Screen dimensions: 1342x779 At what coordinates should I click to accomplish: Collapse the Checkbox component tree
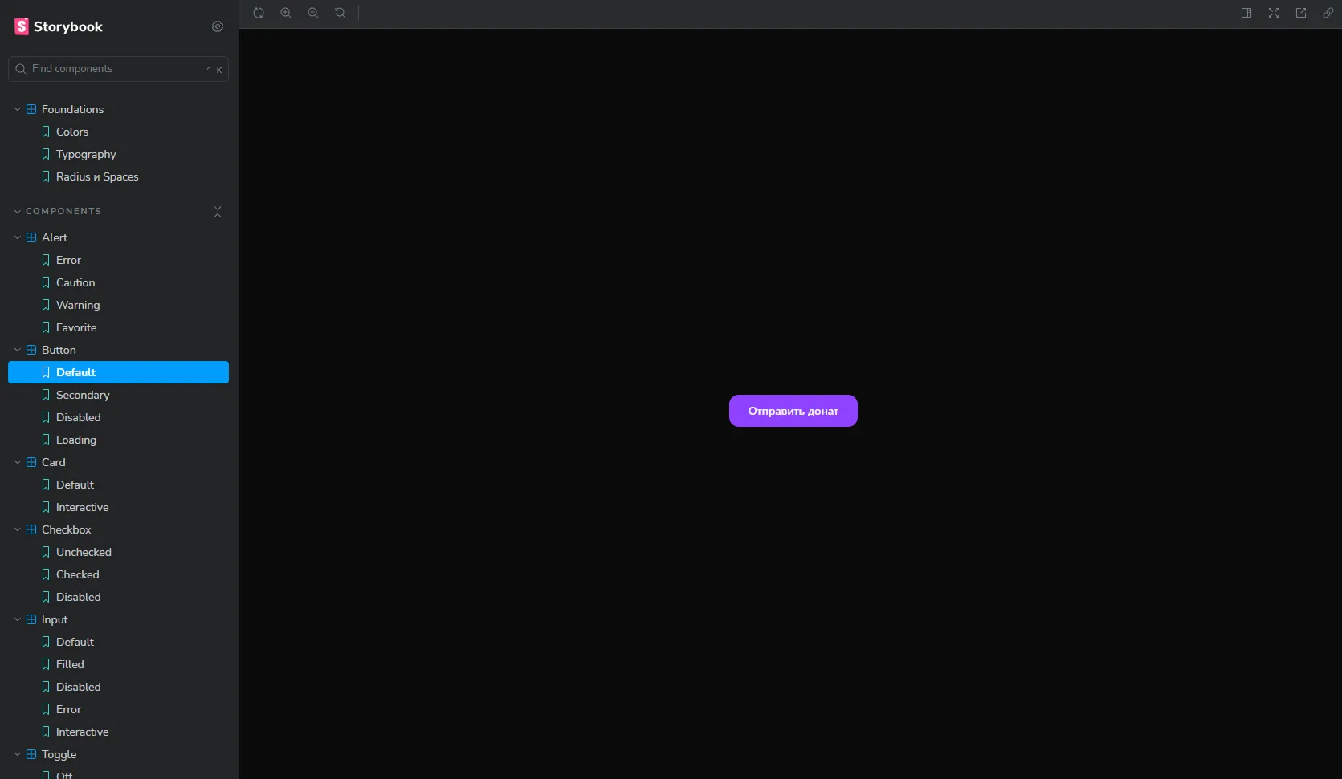pos(119,529)
